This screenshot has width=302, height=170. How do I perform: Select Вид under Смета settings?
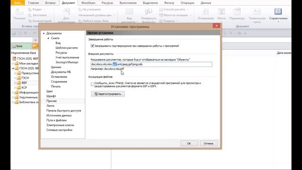point(58,43)
